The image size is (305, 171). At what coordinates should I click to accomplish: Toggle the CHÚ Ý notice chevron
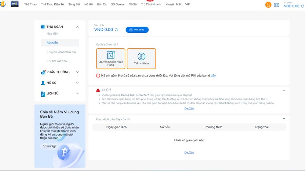(284, 91)
